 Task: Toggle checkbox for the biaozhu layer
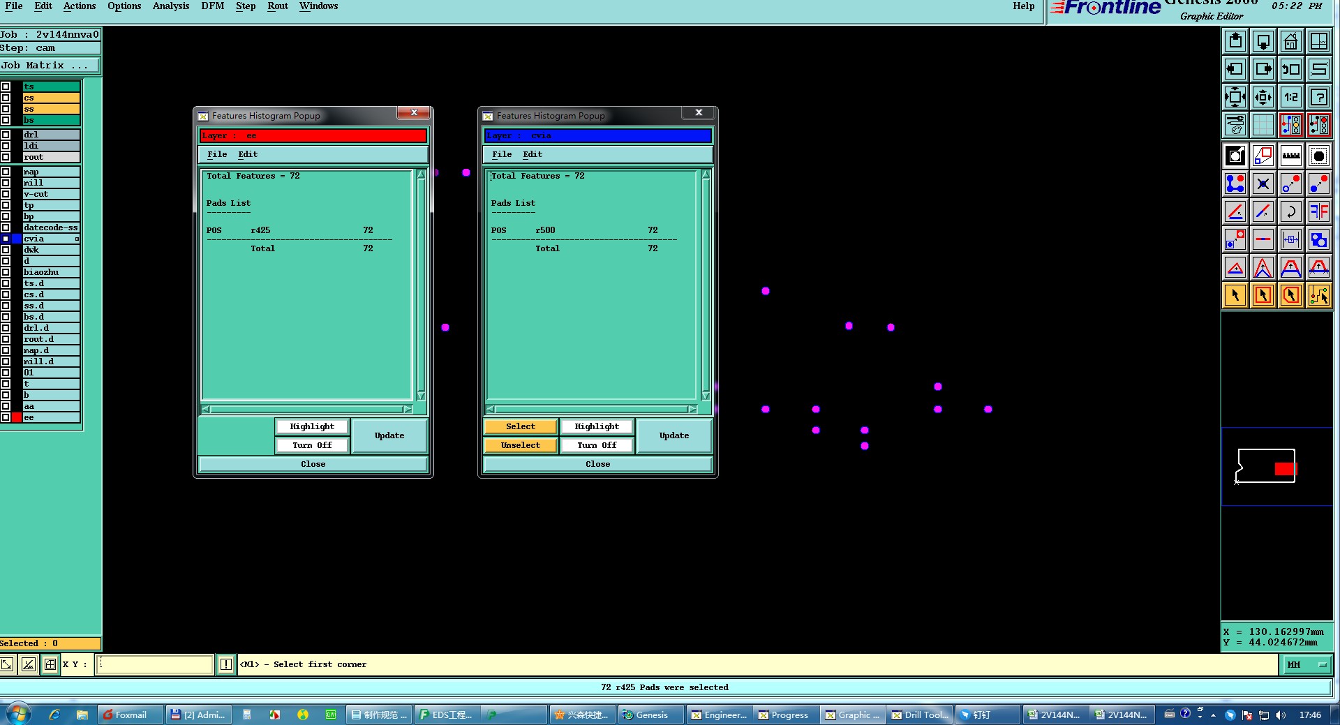coord(6,272)
